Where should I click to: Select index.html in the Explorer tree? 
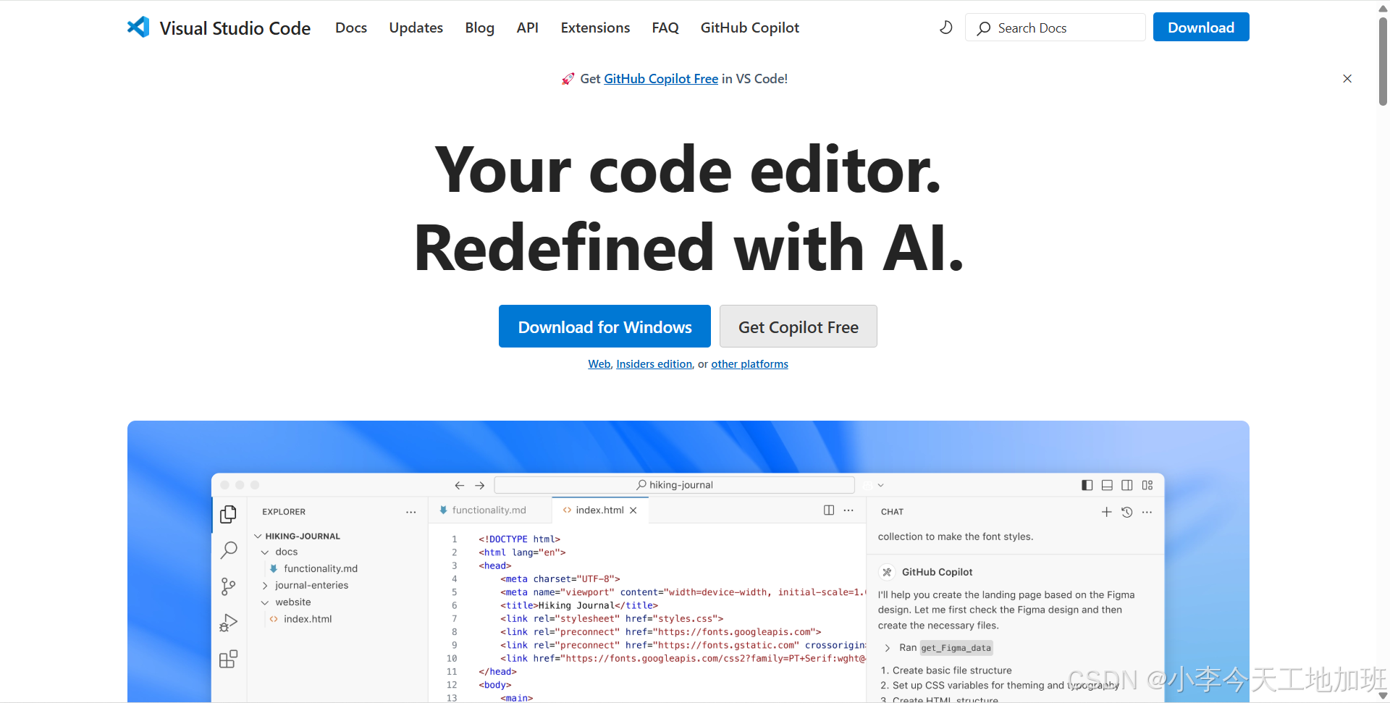tap(308, 619)
